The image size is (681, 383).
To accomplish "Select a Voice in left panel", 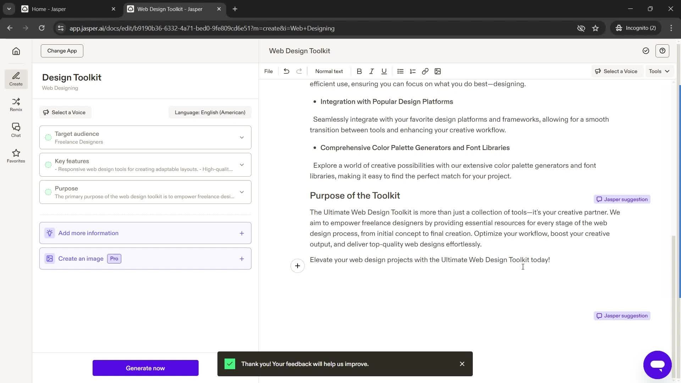I will click(x=65, y=112).
